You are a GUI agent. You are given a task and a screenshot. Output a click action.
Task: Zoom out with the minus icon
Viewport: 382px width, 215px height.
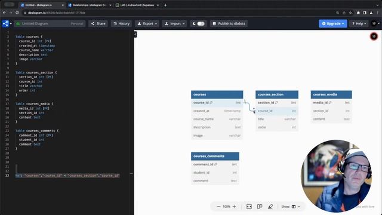(x=218, y=207)
